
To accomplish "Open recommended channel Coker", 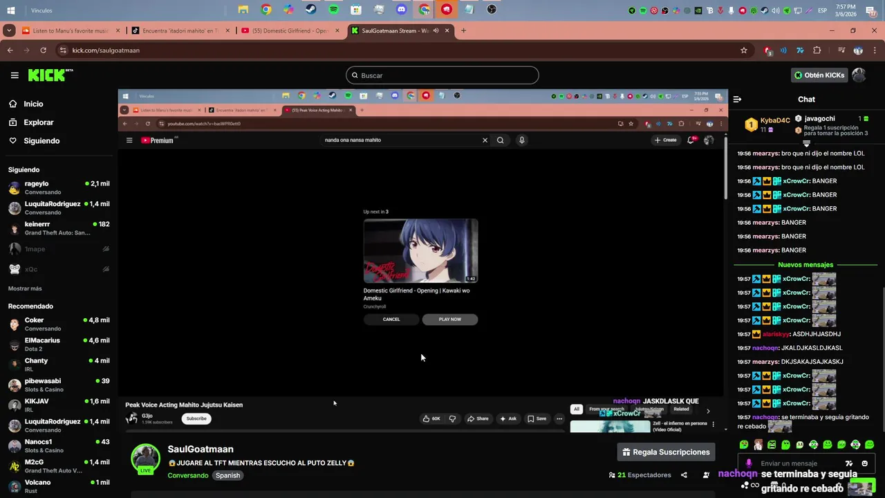I will (59, 324).
